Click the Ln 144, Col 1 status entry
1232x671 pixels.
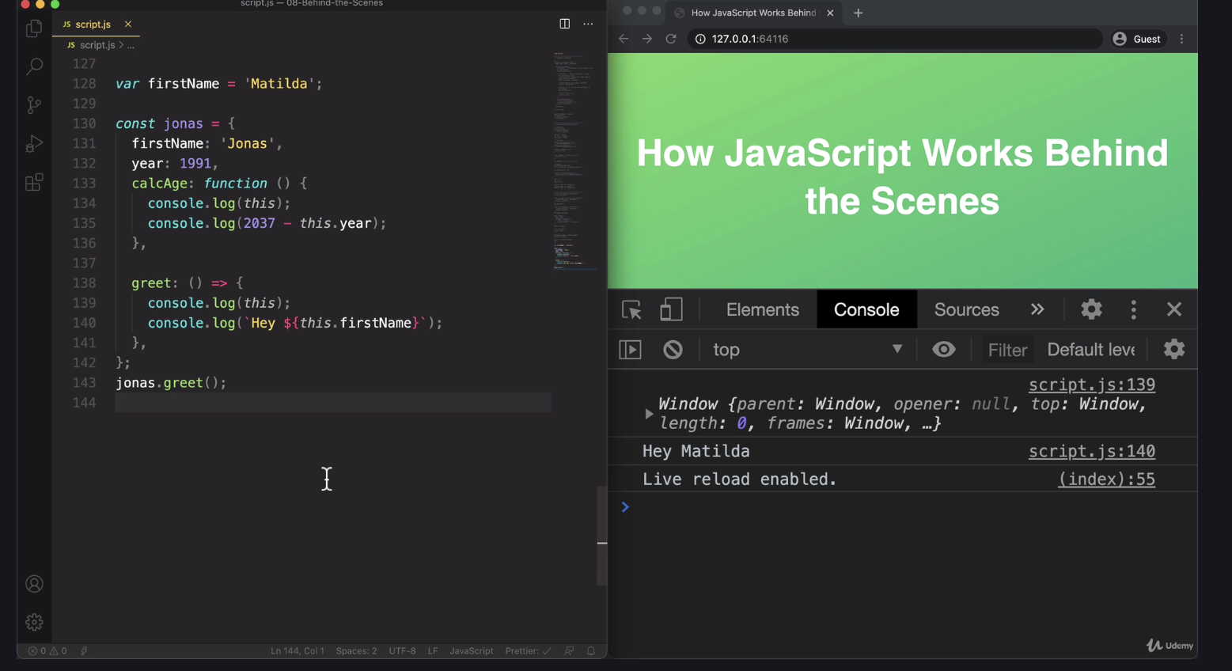(x=298, y=651)
